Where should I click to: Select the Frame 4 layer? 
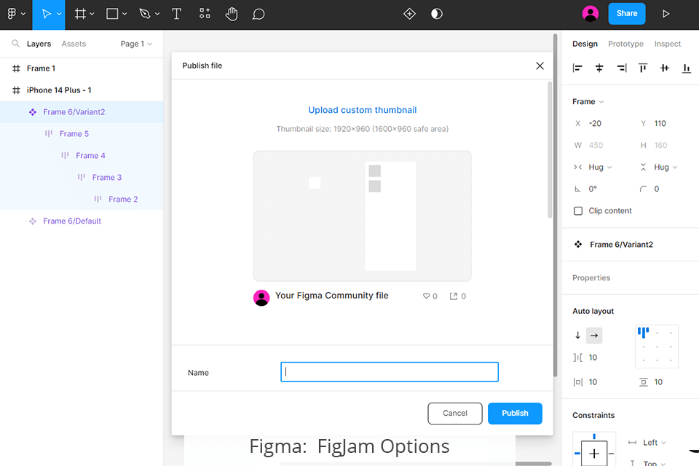tap(82, 156)
